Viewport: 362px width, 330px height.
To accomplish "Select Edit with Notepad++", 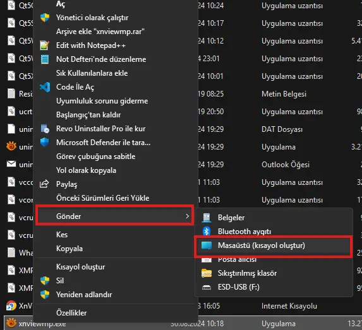I will point(91,45).
